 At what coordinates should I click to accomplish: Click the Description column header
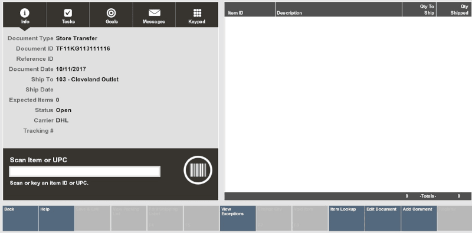point(339,9)
